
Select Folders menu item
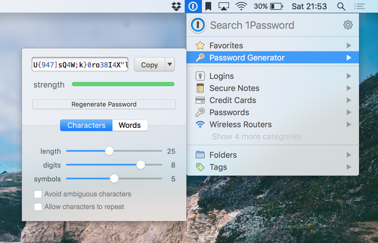coord(273,155)
